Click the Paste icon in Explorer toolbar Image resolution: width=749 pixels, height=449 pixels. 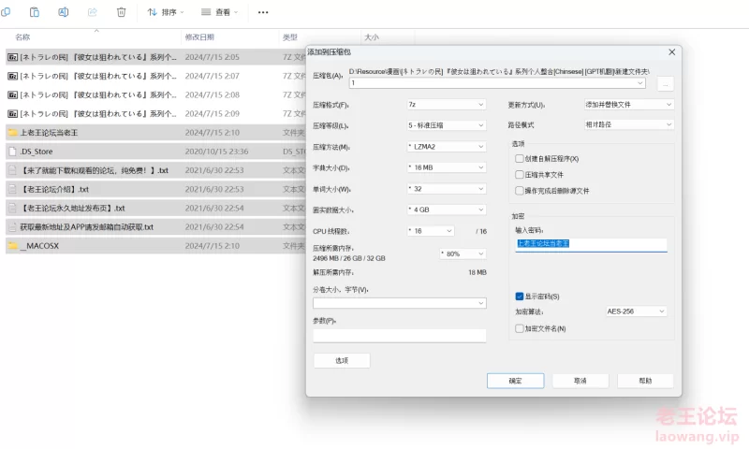click(35, 12)
